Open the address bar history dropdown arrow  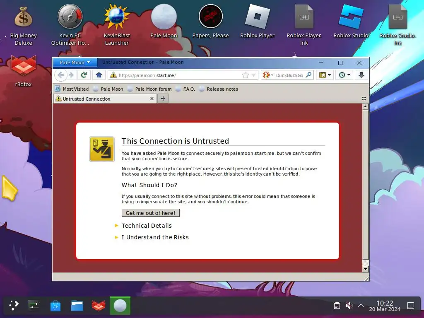[253, 75]
